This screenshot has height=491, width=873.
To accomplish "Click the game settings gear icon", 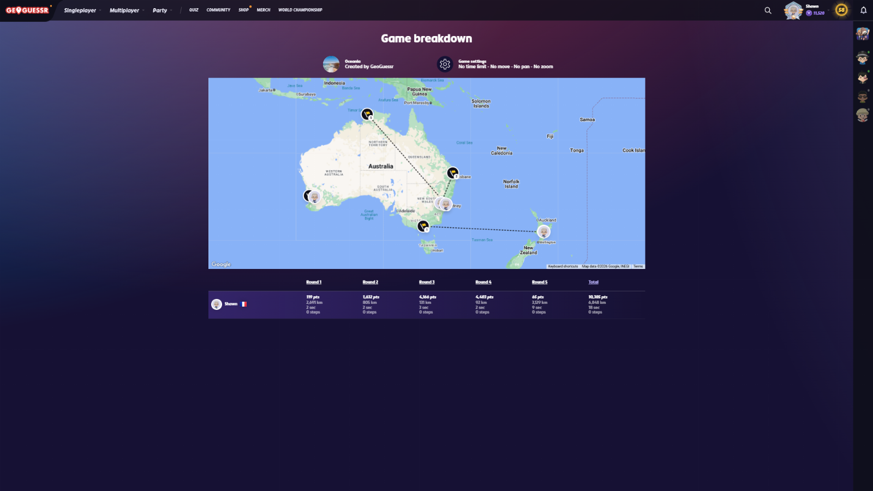I will pos(445,64).
